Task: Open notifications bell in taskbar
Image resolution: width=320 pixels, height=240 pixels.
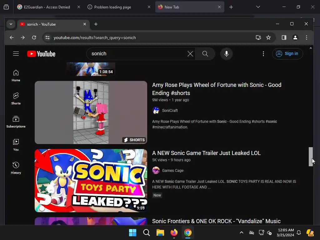Action: click(x=299, y=232)
